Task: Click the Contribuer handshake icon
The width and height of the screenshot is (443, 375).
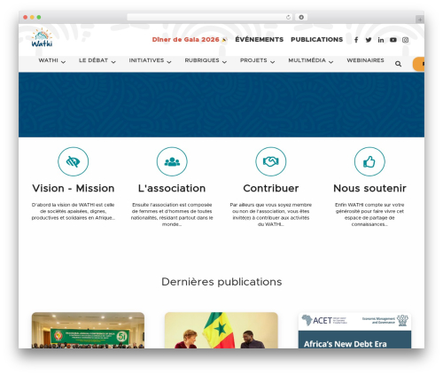Action: click(x=271, y=161)
